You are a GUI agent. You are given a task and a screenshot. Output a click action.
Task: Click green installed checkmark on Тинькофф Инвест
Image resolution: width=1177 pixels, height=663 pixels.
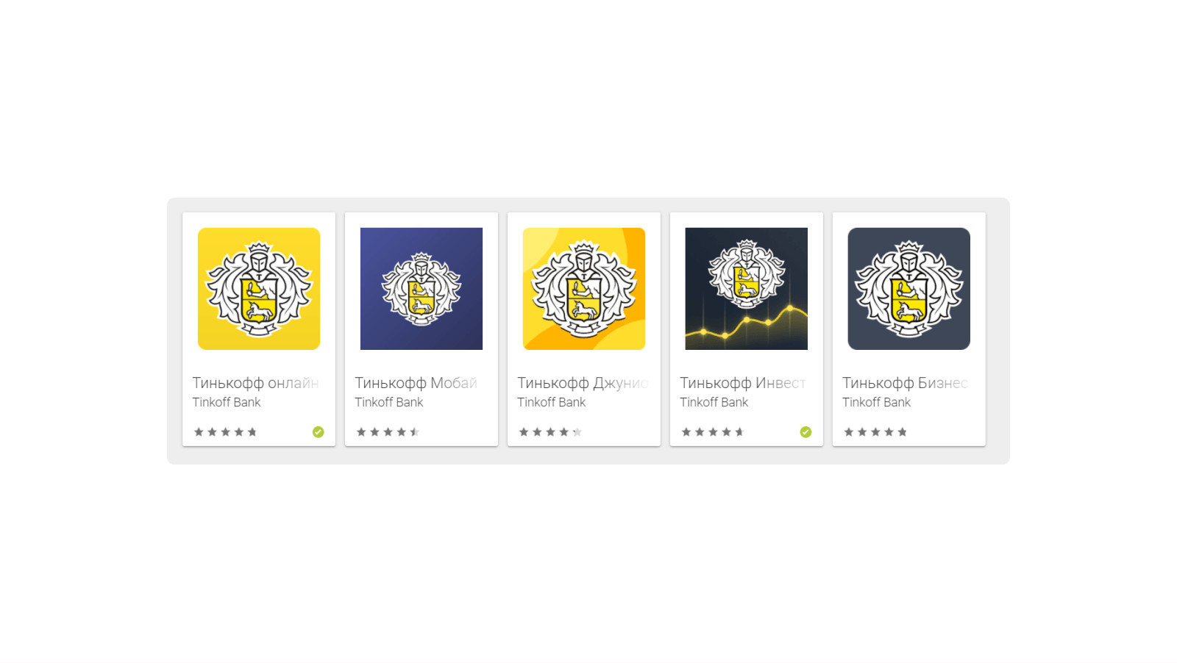coord(806,432)
